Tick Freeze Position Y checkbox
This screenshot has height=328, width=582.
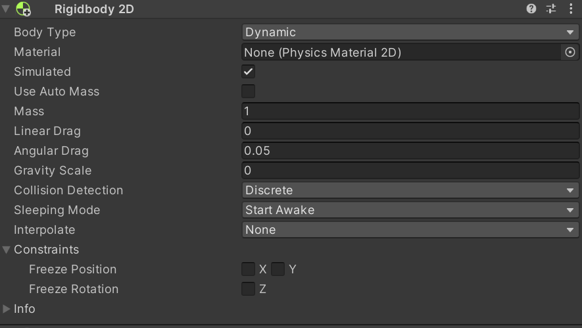(x=278, y=269)
